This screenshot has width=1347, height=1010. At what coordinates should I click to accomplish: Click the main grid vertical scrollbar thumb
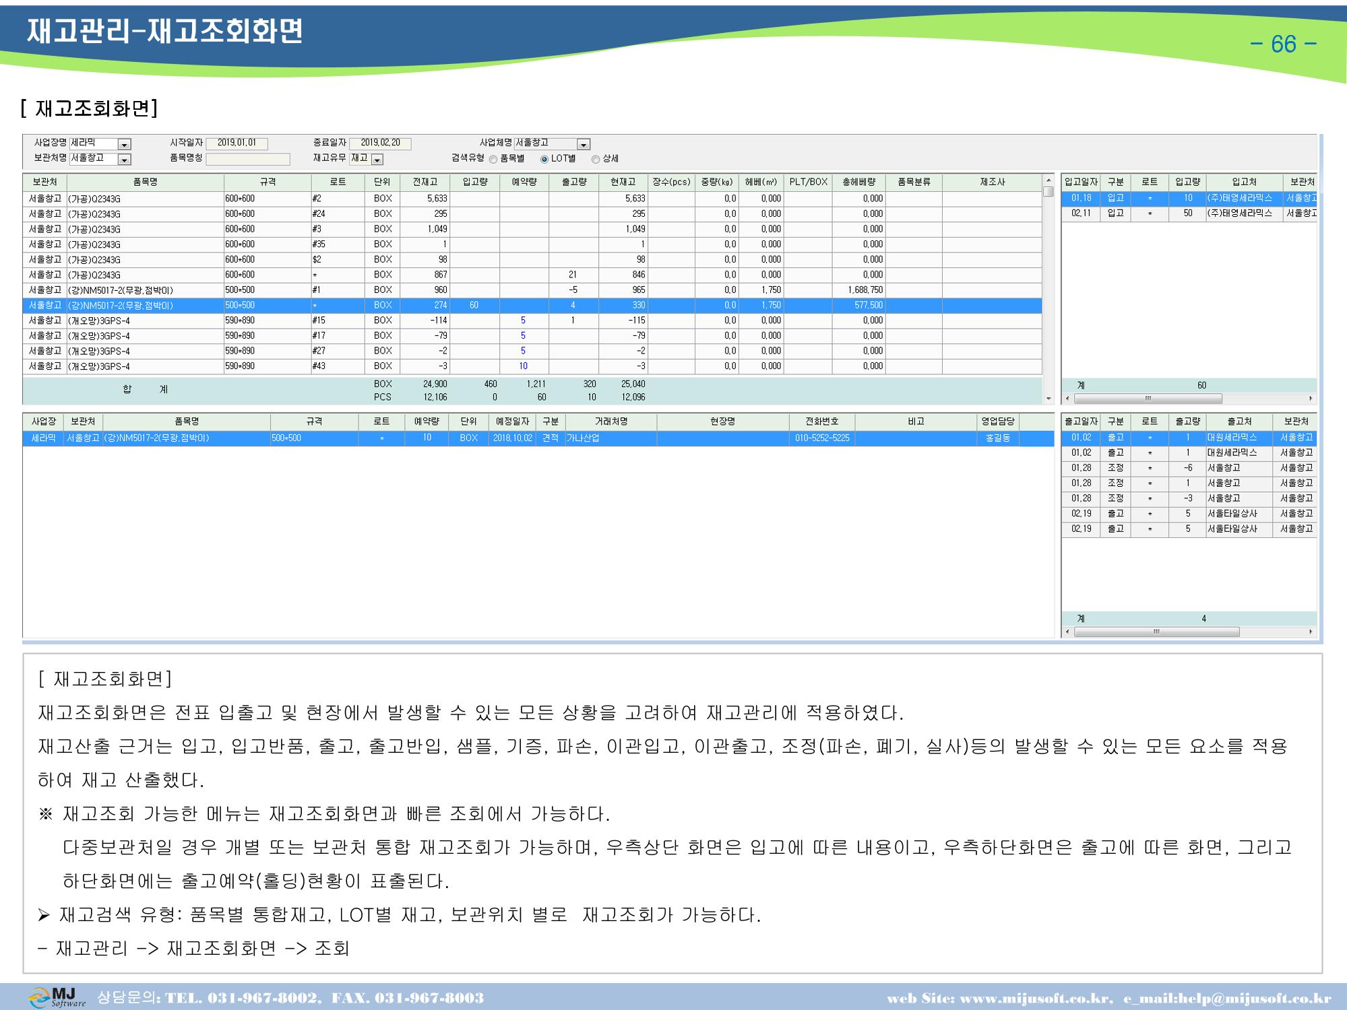(1048, 192)
